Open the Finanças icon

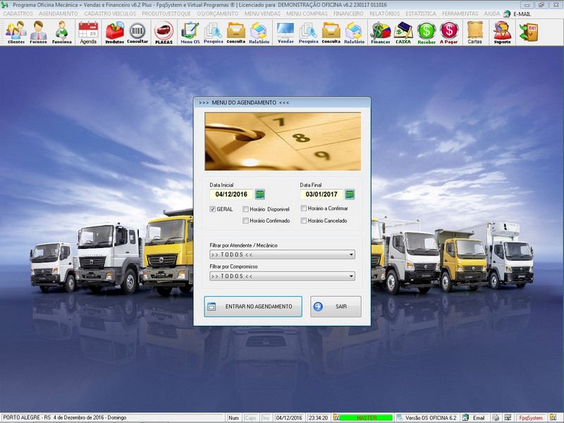[x=381, y=32]
